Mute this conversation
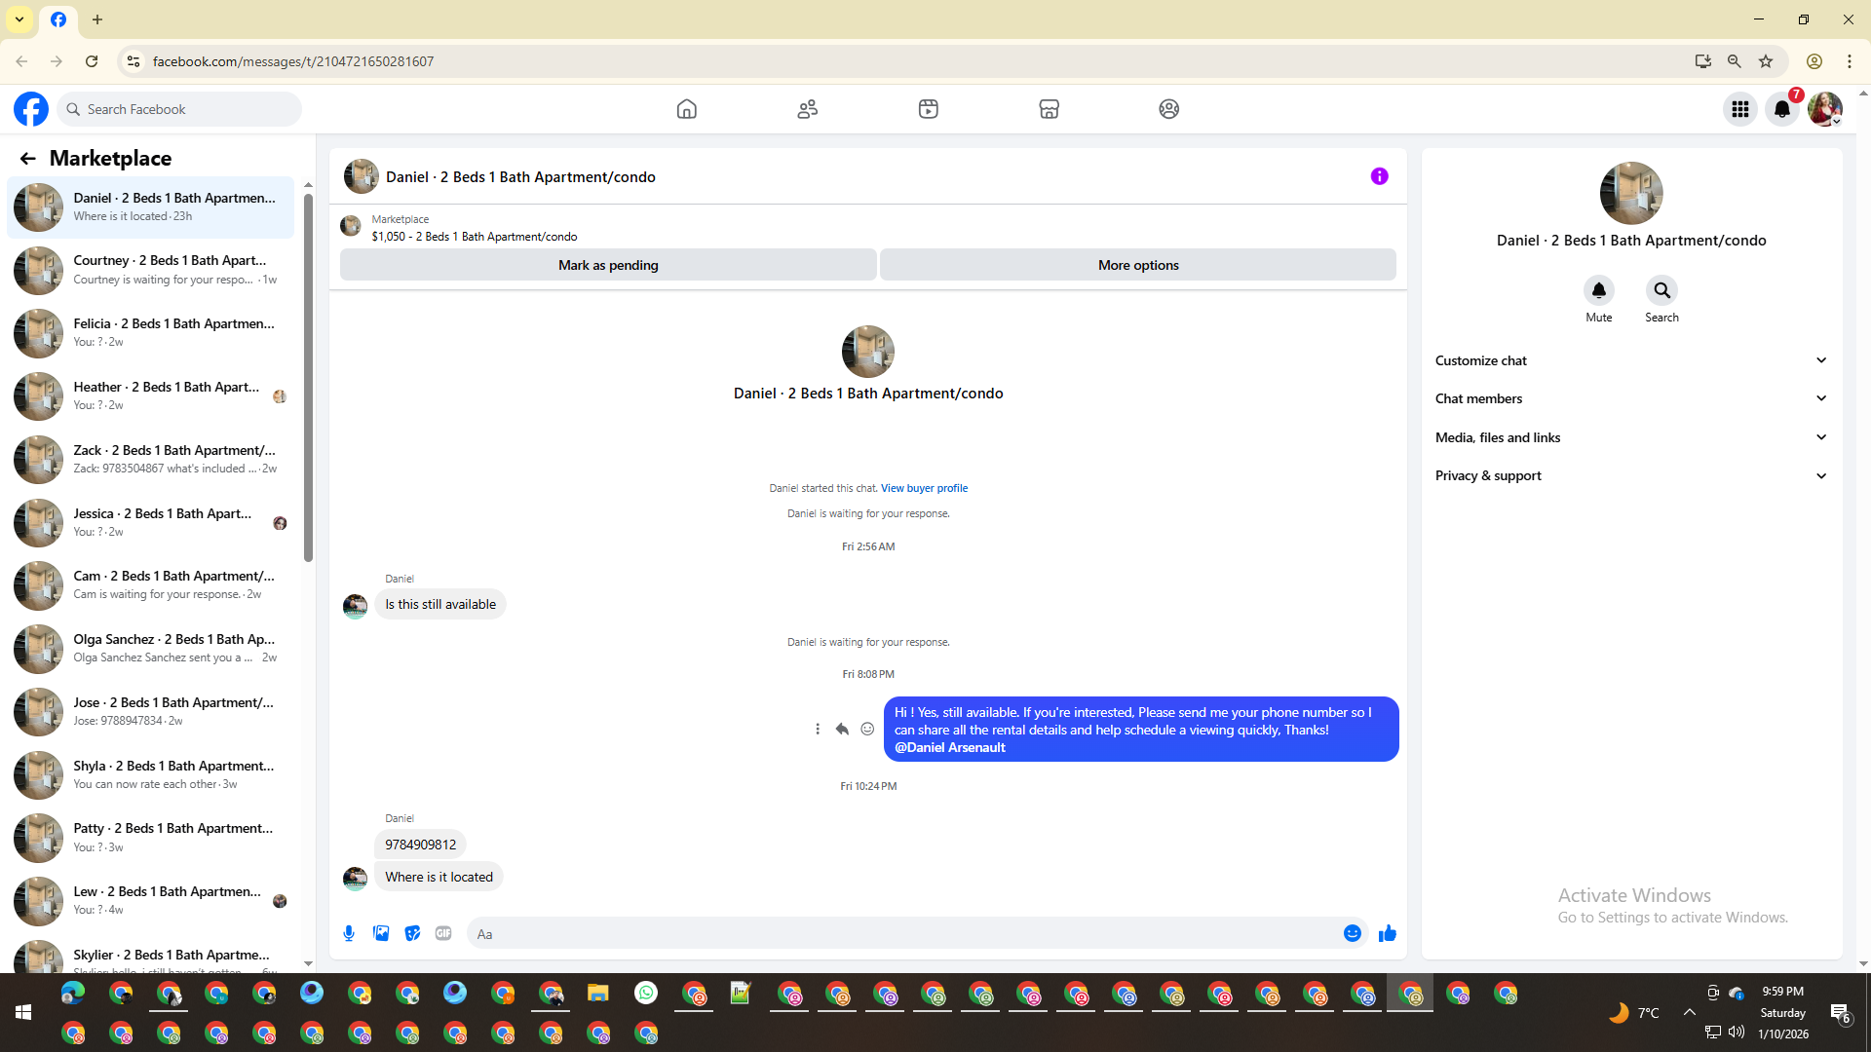The height and width of the screenshot is (1052, 1871). click(1598, 291)
